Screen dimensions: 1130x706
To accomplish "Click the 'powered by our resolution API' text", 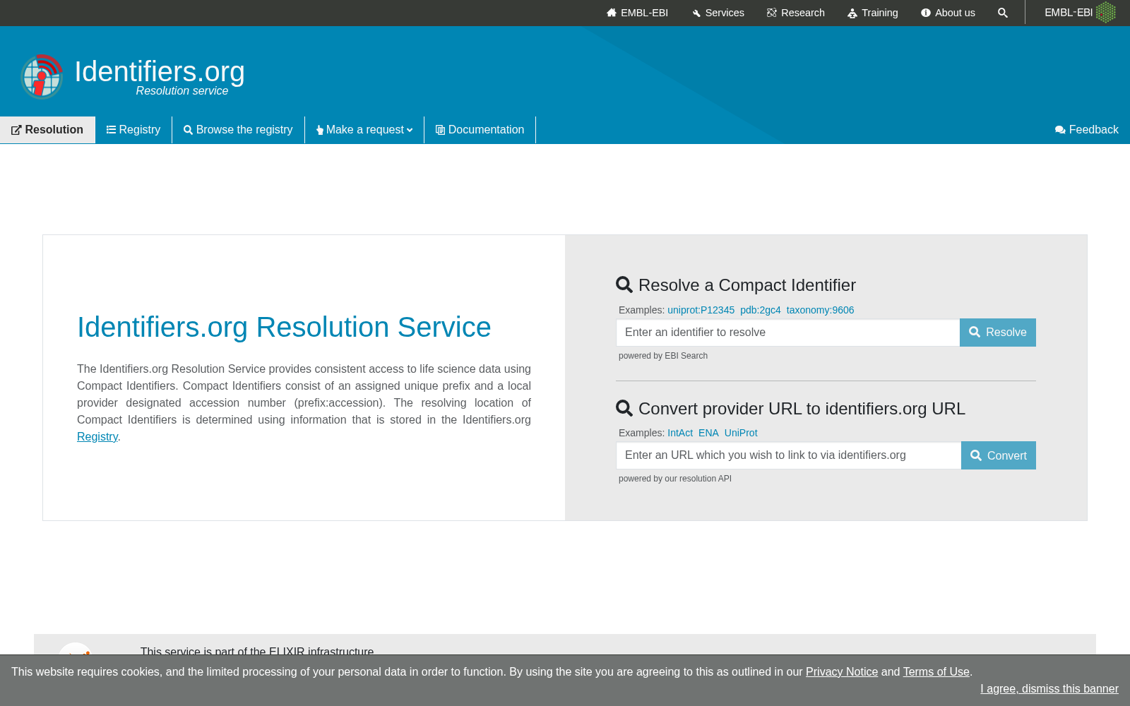I will [675, 479].
